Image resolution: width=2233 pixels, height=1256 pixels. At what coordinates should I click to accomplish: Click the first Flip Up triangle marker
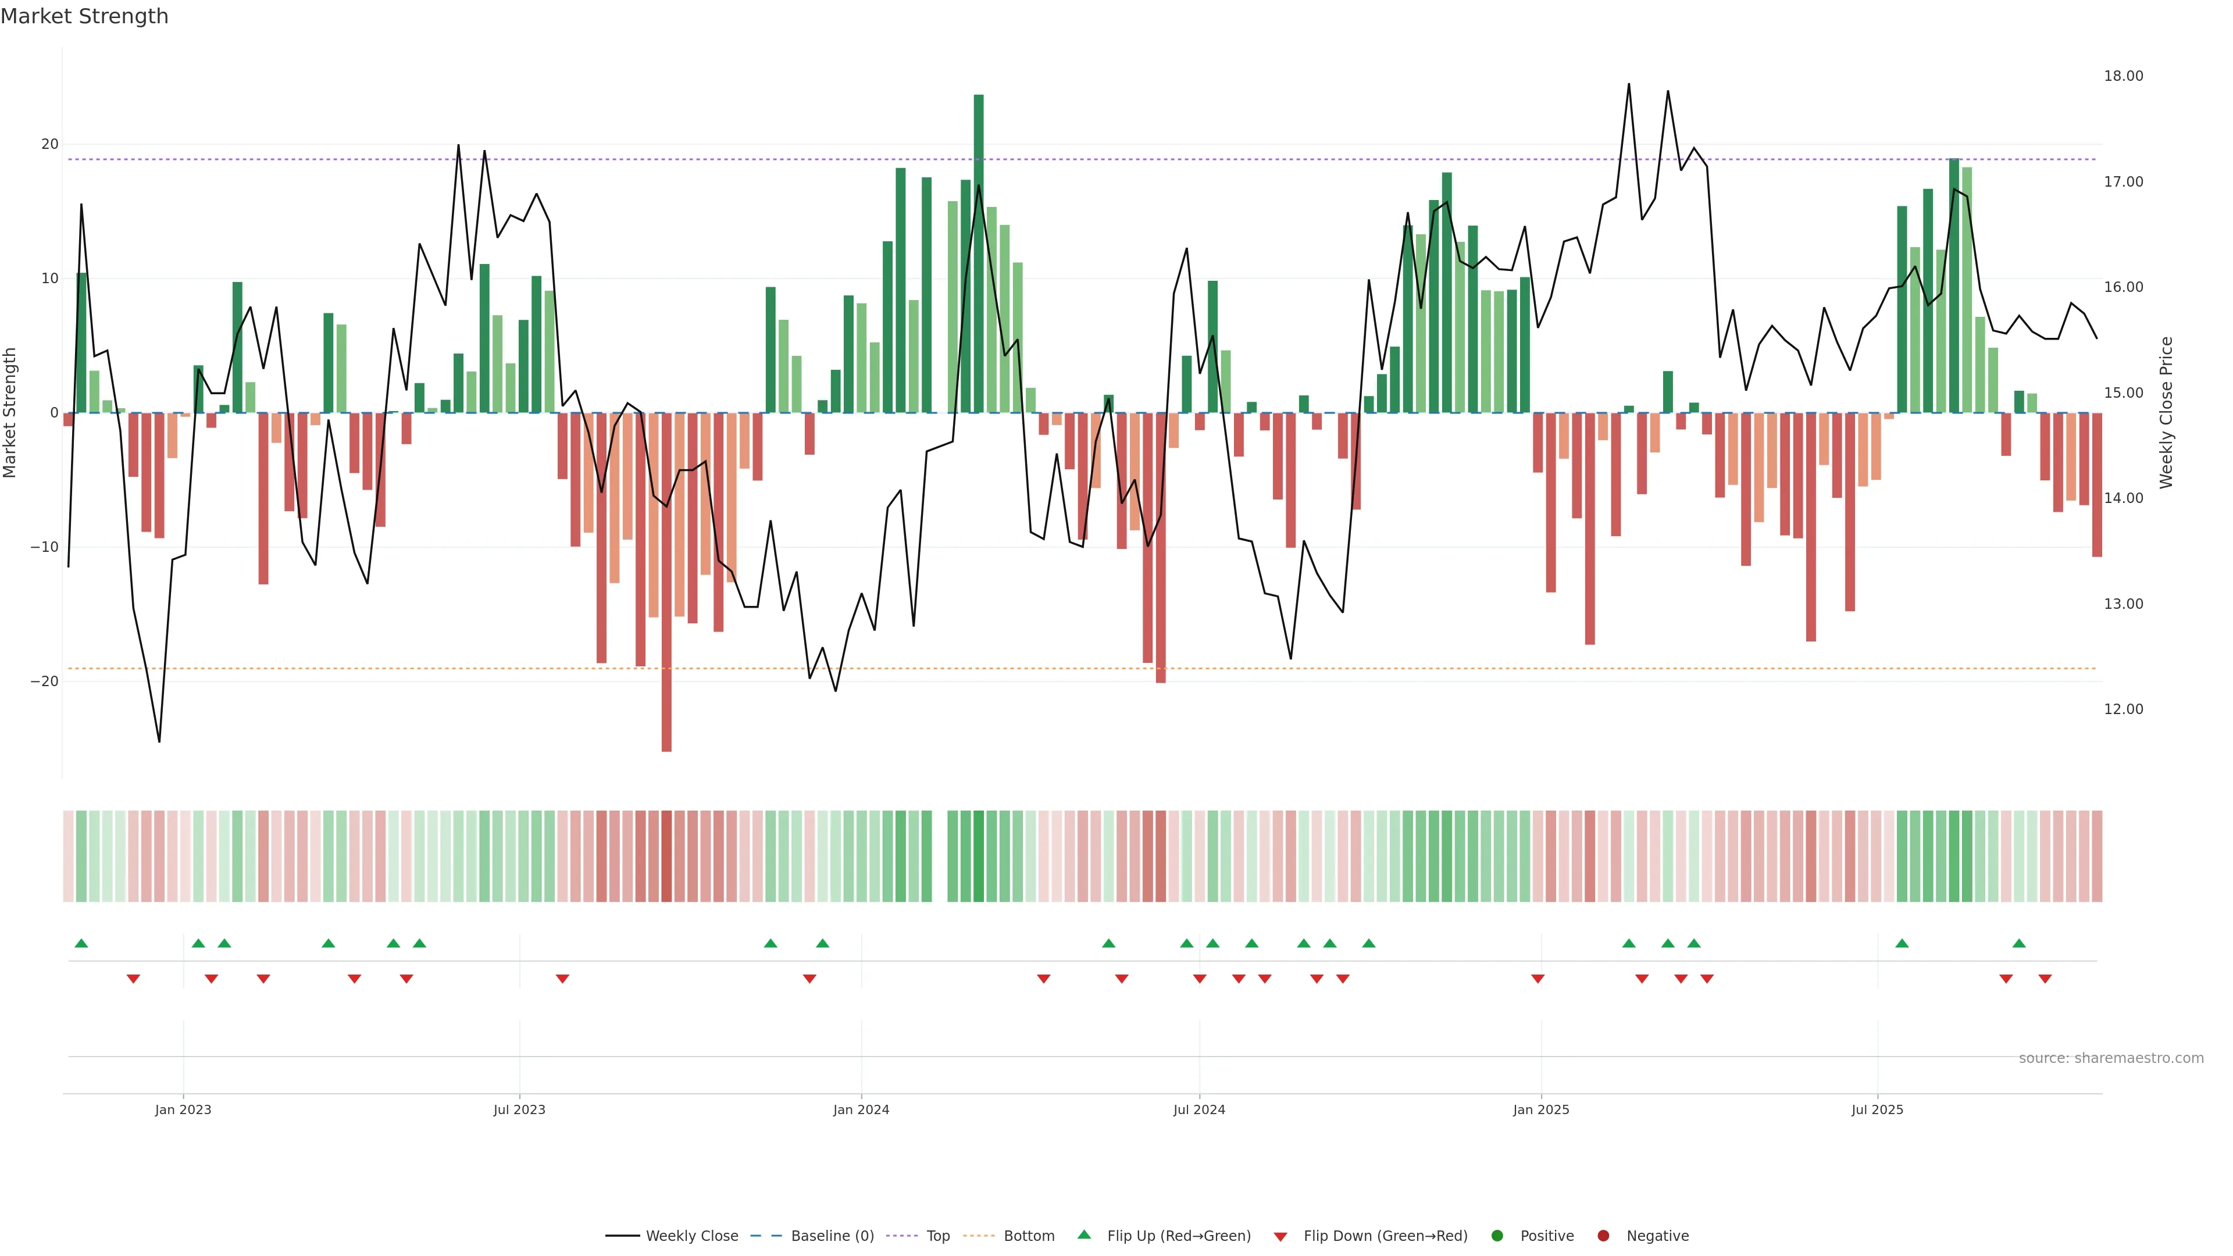(x=81, y=943)
